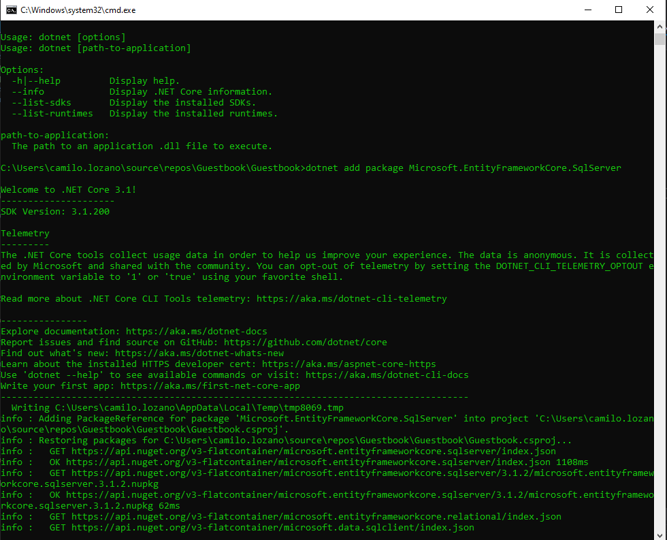This screenshot has height=540, width=667.
Task: Click the '--list-sdks' option text
Action: click(42, 103)
